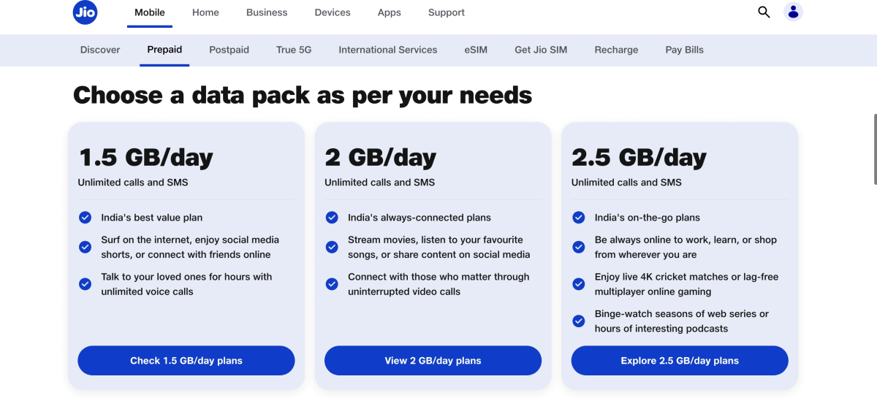Click checkmark beside Be always online bullet

579,247
